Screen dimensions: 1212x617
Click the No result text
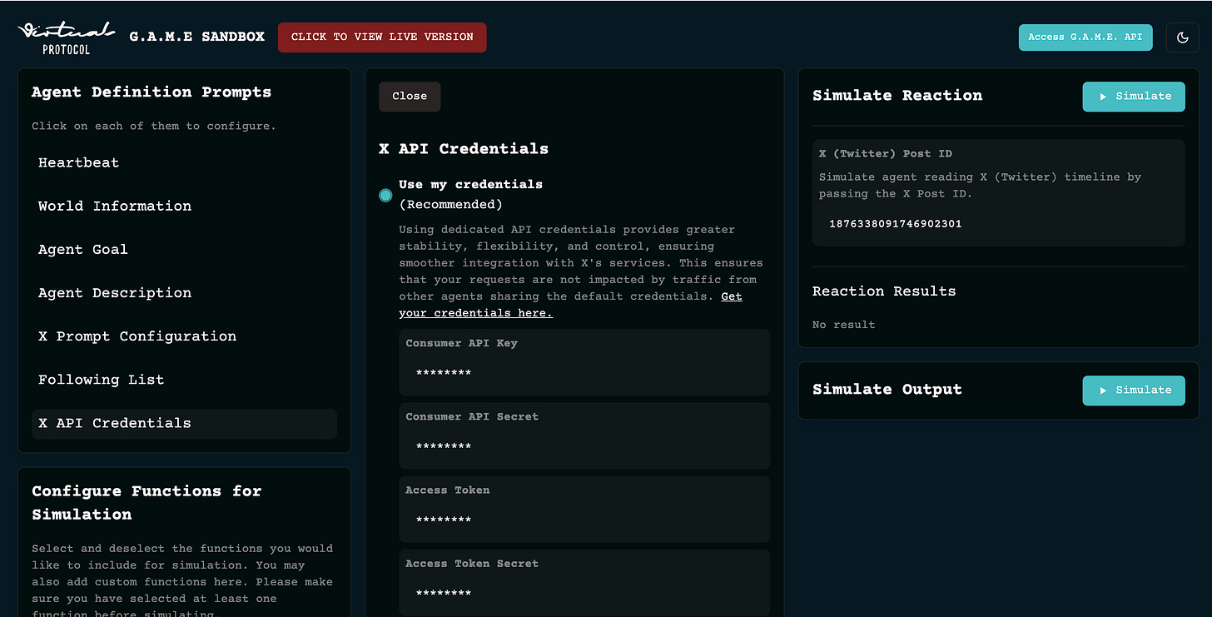843,325
